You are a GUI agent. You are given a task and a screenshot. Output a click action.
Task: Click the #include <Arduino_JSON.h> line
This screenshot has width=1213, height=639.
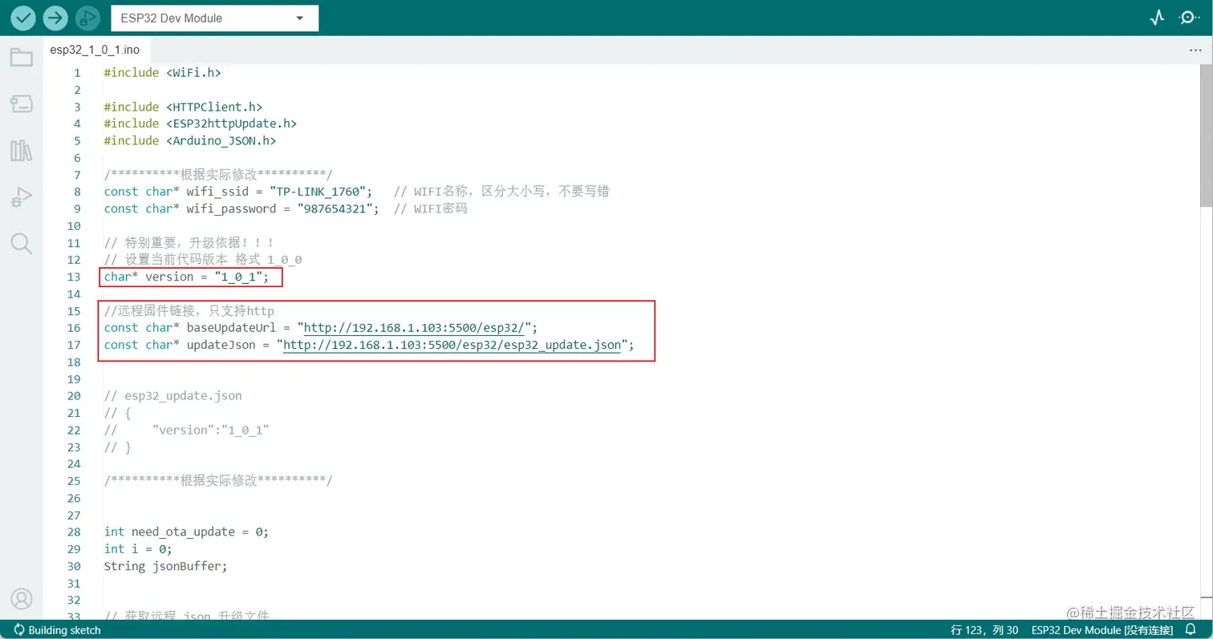190,140
